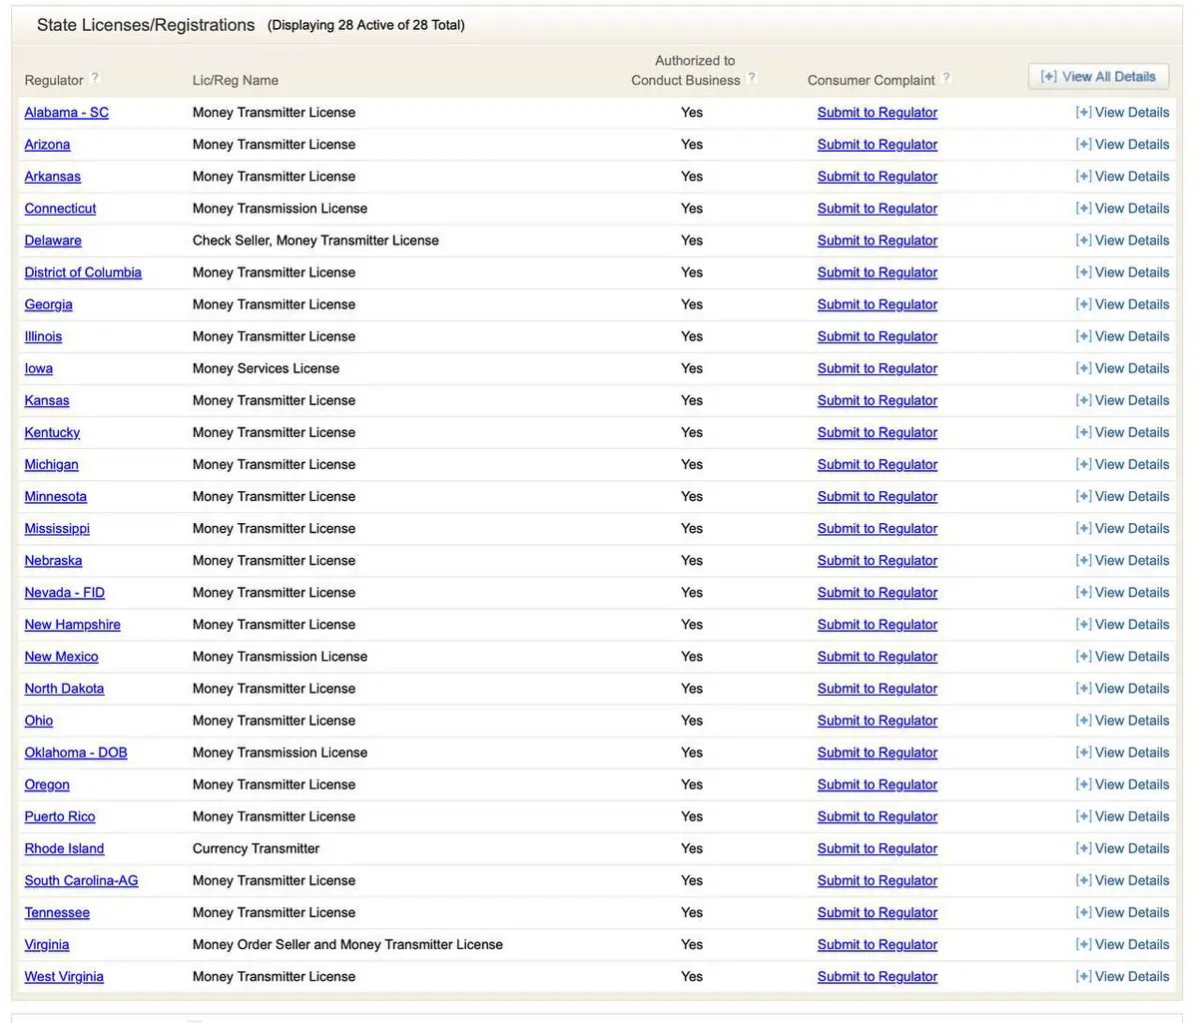Open the New Mexico regulator link
Image resolution: width=1198 pixels, height=1023 pixels.
pyautogui.click(x=62, y=657)
